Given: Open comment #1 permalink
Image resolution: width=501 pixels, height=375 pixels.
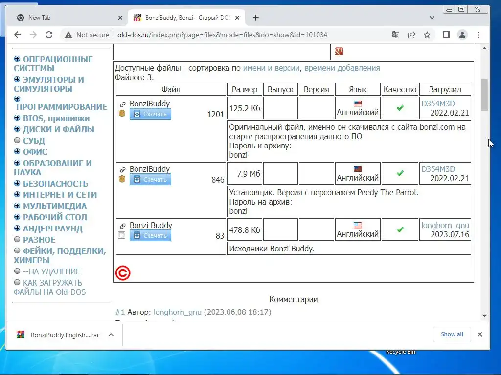Looking at the screenshot, I should click(x=120, y=312).
